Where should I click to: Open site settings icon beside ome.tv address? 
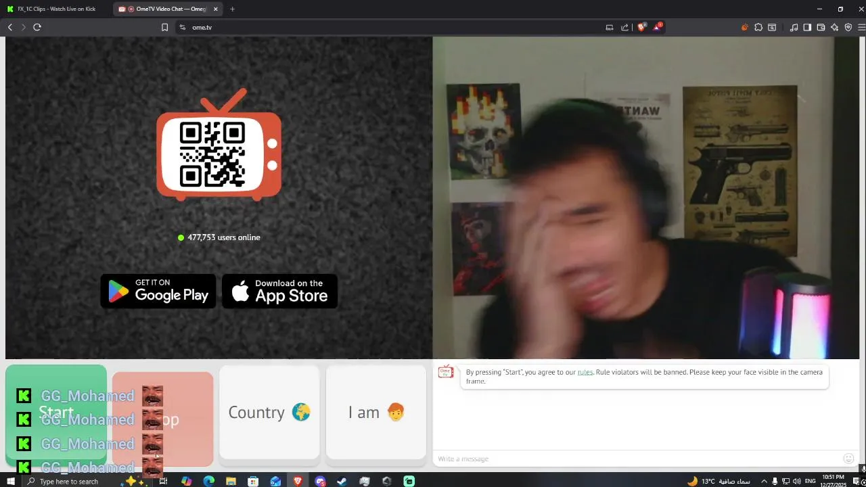point(182,27)
